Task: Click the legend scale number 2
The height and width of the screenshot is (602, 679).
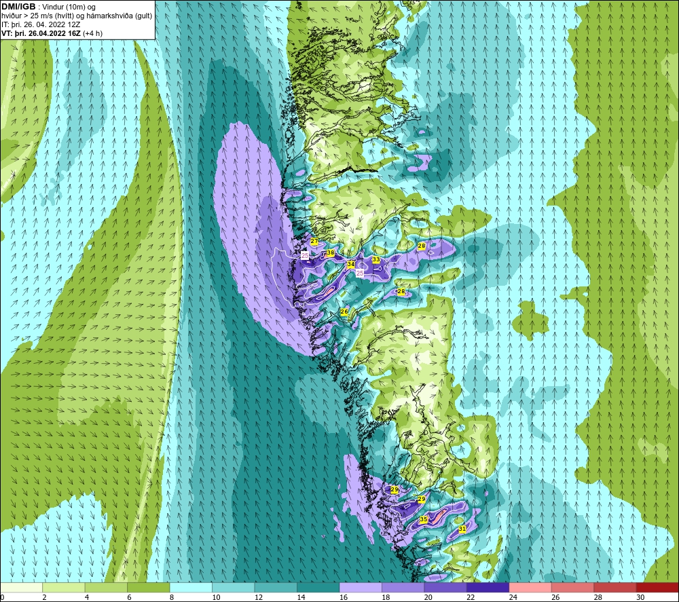Action: pos(45,597)
